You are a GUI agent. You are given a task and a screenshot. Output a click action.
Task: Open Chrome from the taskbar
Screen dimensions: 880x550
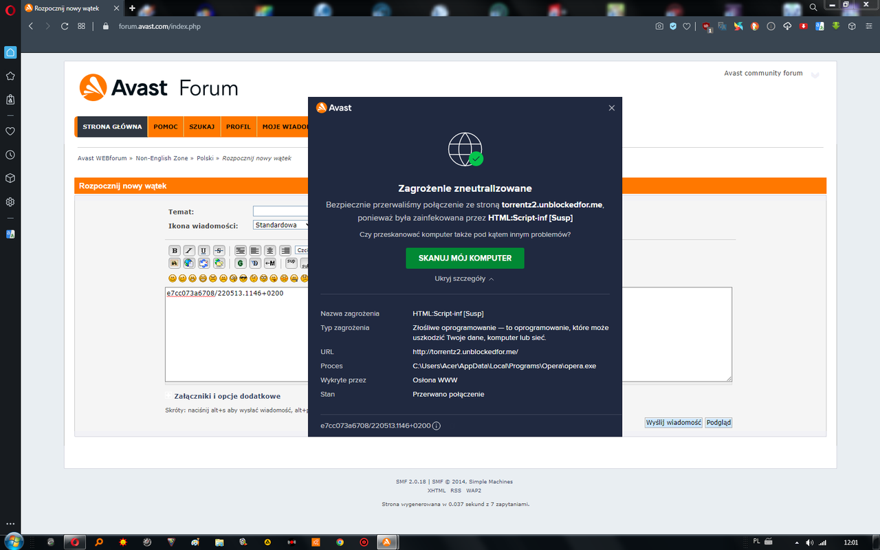click(x=340, y=542)
